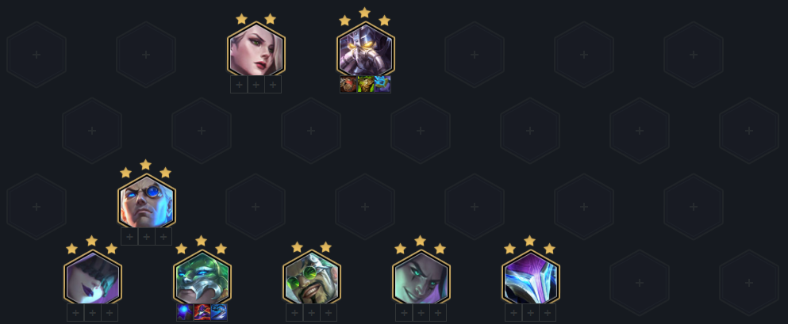Screen dimensions: 788x324
Task: Add item to purple crystal champion's last slot
Action: (x=548, y=313)
